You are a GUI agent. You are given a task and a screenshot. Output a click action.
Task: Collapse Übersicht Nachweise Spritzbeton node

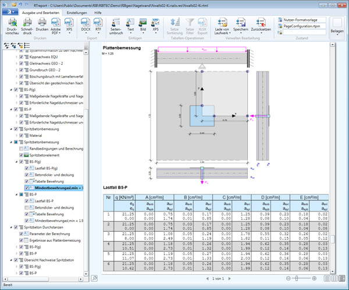[x=11, y=260]
